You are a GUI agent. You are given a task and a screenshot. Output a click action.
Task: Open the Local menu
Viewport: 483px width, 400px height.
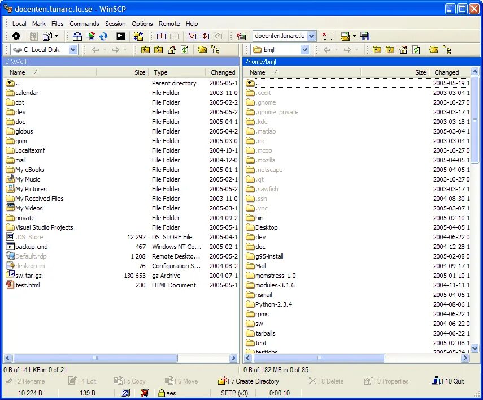coord(19,24)
